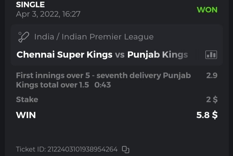Viewport: 233px width, 156px height.
Task: Click the 2 $ stake amount
Action: 212,99
